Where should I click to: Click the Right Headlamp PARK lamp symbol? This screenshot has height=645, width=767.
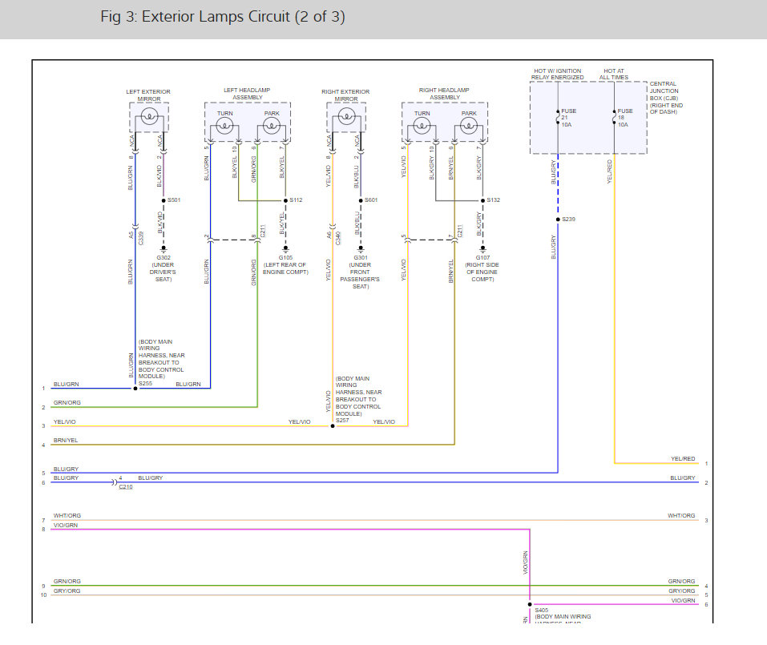tap(469, 126)
